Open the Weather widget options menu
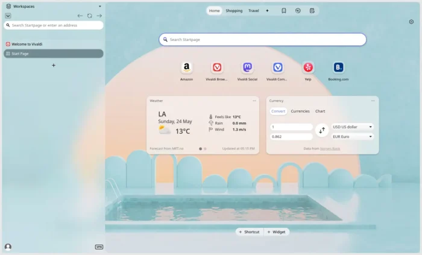This screenshot has width=422, height=255. (254, 101)
